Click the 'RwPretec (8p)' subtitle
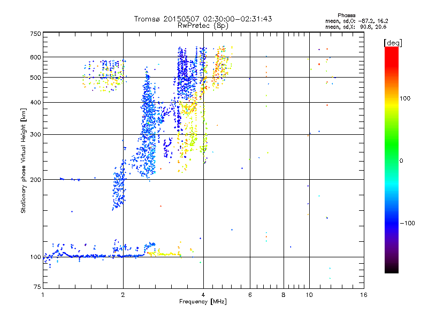The width and height of the screenshot is (428, 321). coord(203,26)
